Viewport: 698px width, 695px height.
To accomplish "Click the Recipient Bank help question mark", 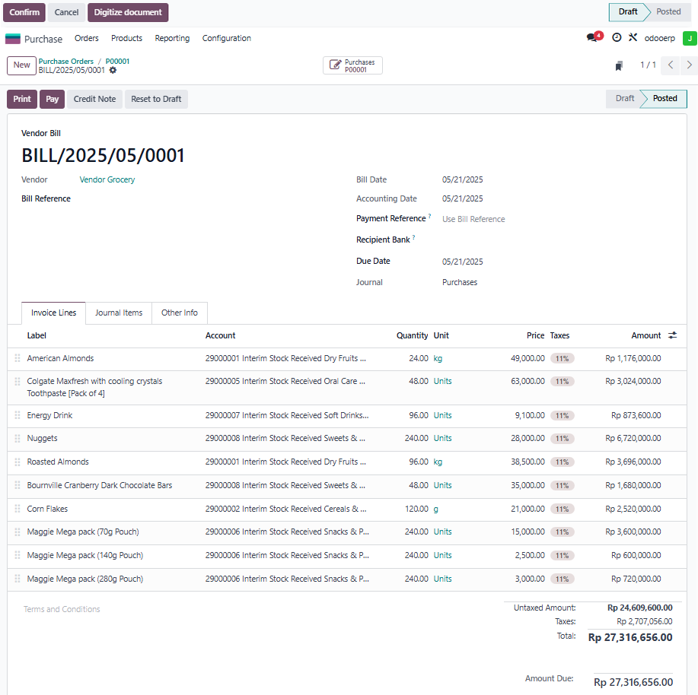I will pyautogui.click(x=413, y=237).
